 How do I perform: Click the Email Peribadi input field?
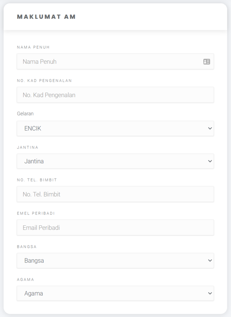[115, 228]
